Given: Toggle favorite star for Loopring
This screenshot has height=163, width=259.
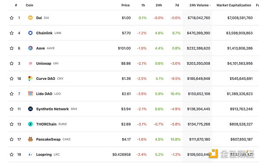Looking at the screenshot, I should (12, 154).
